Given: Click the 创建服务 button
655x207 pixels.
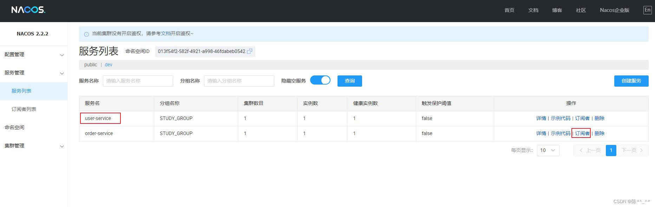Looking at the screenshot, I should click(x=631, y=81).
